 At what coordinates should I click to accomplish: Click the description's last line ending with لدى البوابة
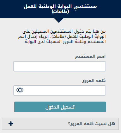(x=64, y=41)
